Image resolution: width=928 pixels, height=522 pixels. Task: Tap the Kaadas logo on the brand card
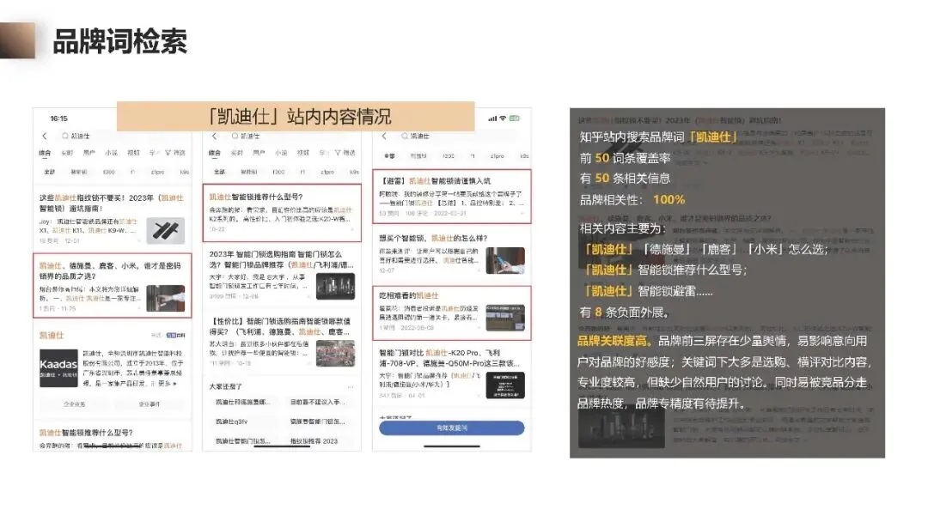[x=58, y=367]
